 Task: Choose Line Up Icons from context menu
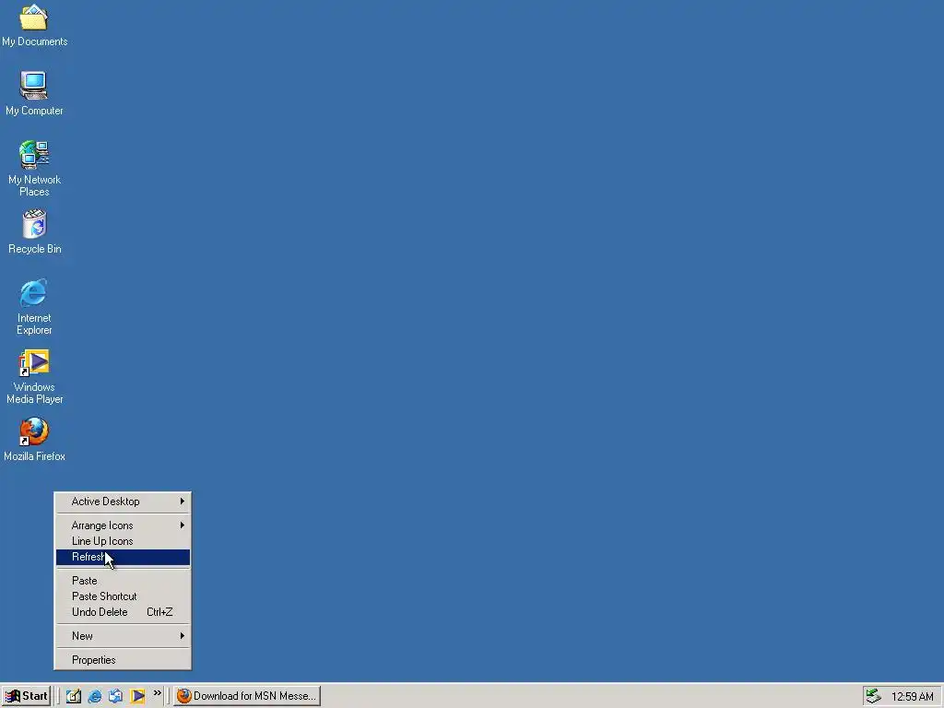[123, 541]
